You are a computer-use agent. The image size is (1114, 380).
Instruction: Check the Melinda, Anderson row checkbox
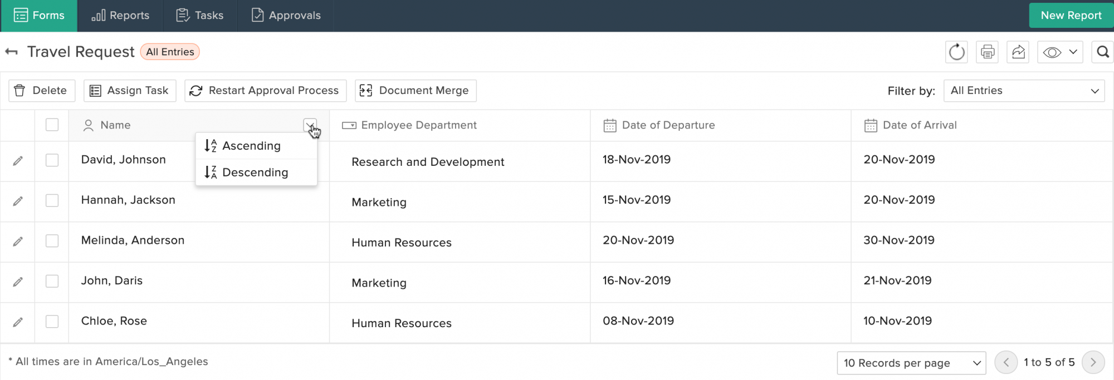(x=52, y=241)
